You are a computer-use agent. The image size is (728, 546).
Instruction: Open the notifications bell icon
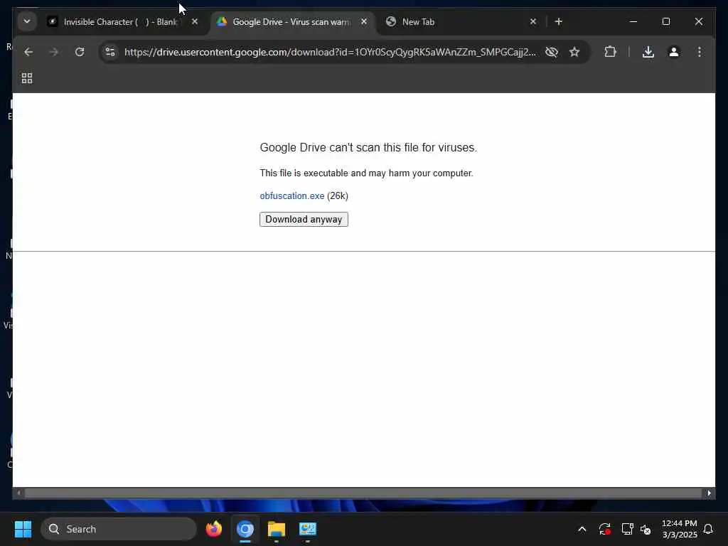tap(708, 529)
